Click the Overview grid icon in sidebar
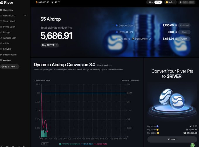 (1, 10)
